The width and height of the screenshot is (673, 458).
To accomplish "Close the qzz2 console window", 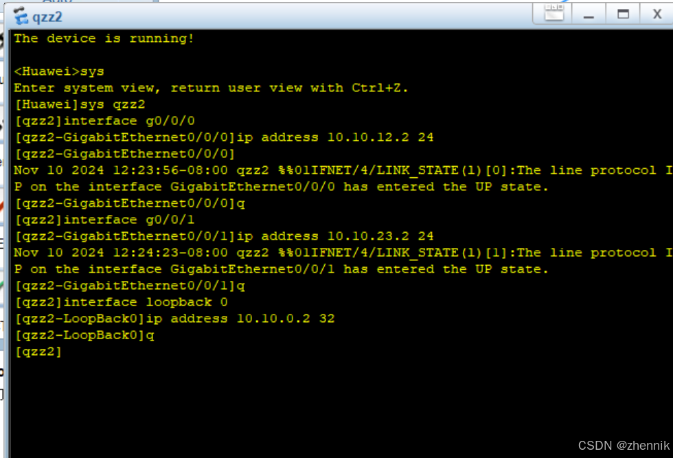I will (657, 14).
